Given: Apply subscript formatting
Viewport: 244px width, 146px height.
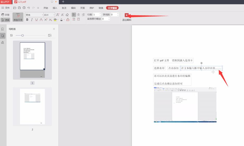Looking at the screenshot, I should [50, 20].
